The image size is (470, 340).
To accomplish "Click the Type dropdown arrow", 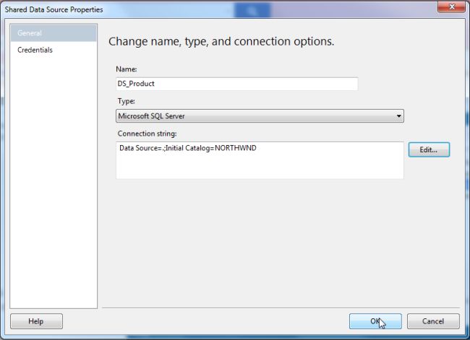I will (x=398, y=115).
